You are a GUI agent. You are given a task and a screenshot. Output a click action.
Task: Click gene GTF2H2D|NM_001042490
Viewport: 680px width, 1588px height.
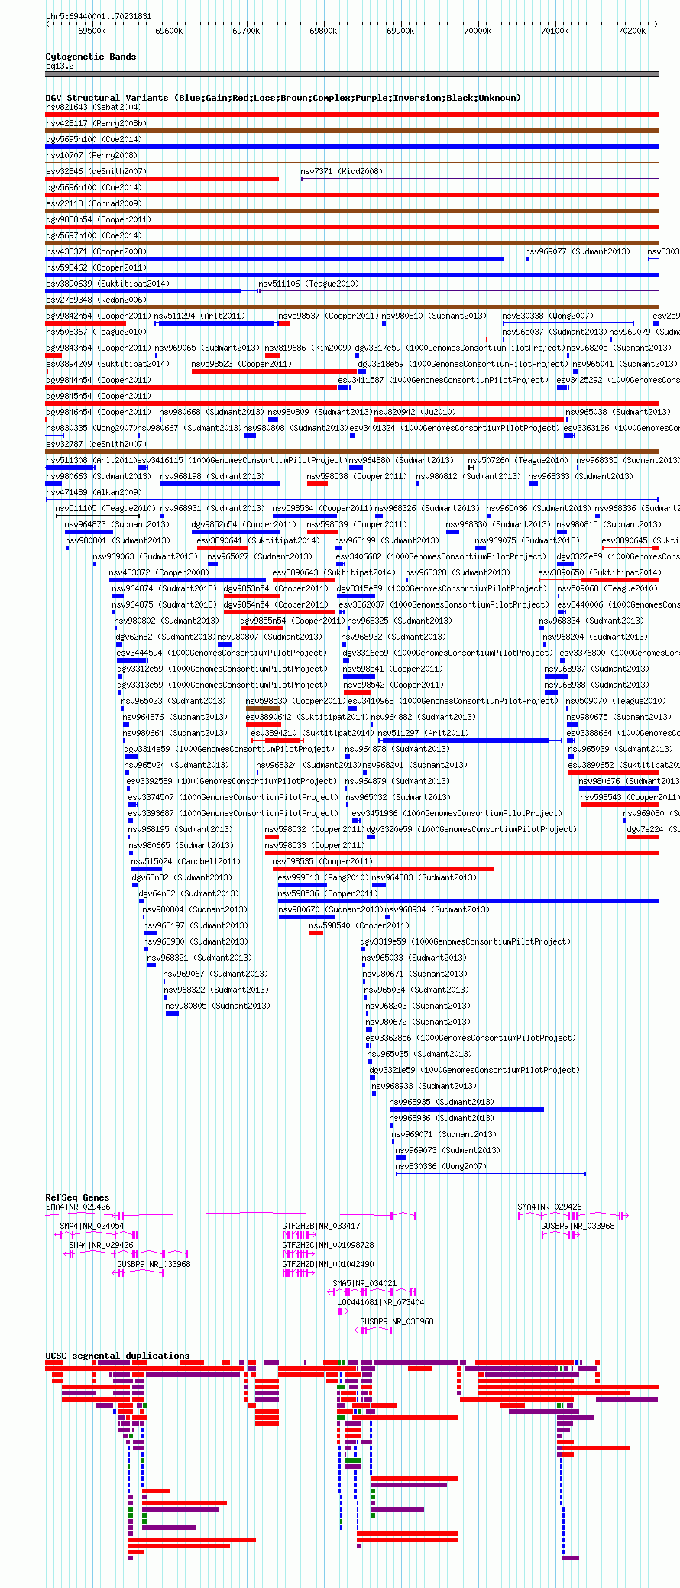[328, 1264]
